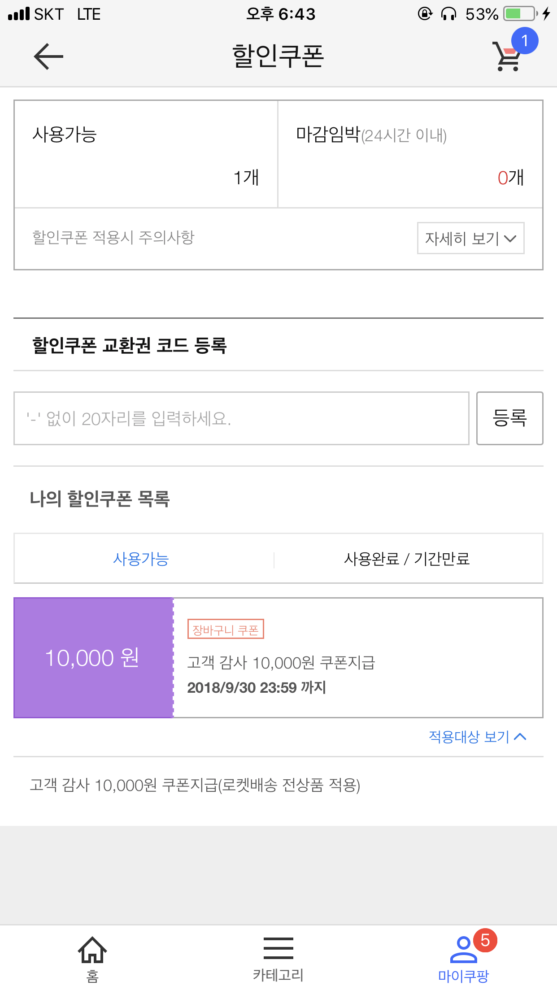557x990 pixels.
Task: Tap the back arrow icon
Action: [x=48, y=56]
